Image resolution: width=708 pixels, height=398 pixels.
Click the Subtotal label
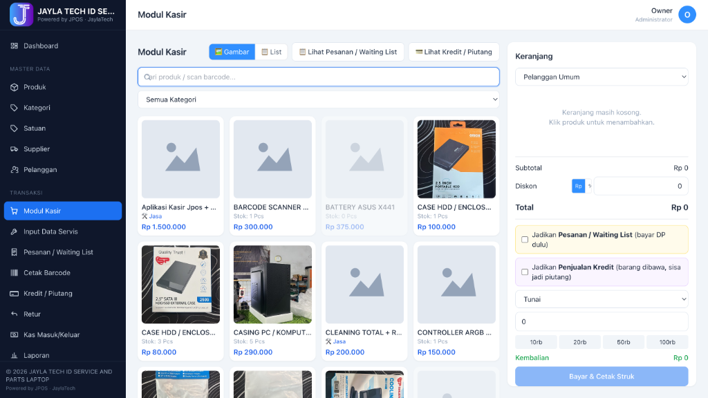(528, 168)
